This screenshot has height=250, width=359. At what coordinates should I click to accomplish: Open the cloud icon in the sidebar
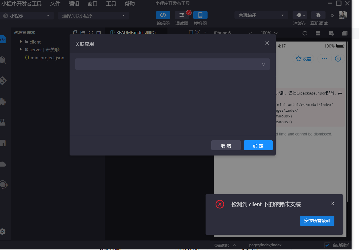[x=3, y=164]
